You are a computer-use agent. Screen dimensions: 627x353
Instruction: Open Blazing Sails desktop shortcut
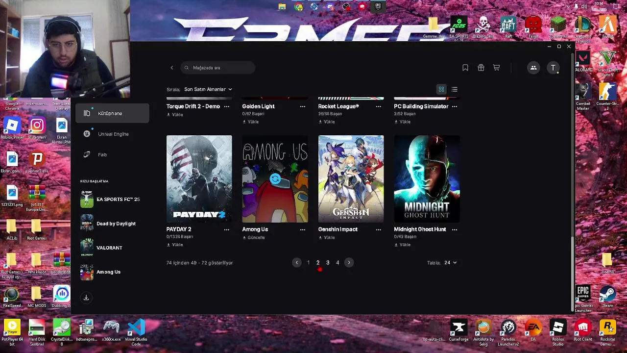[483, 27]
